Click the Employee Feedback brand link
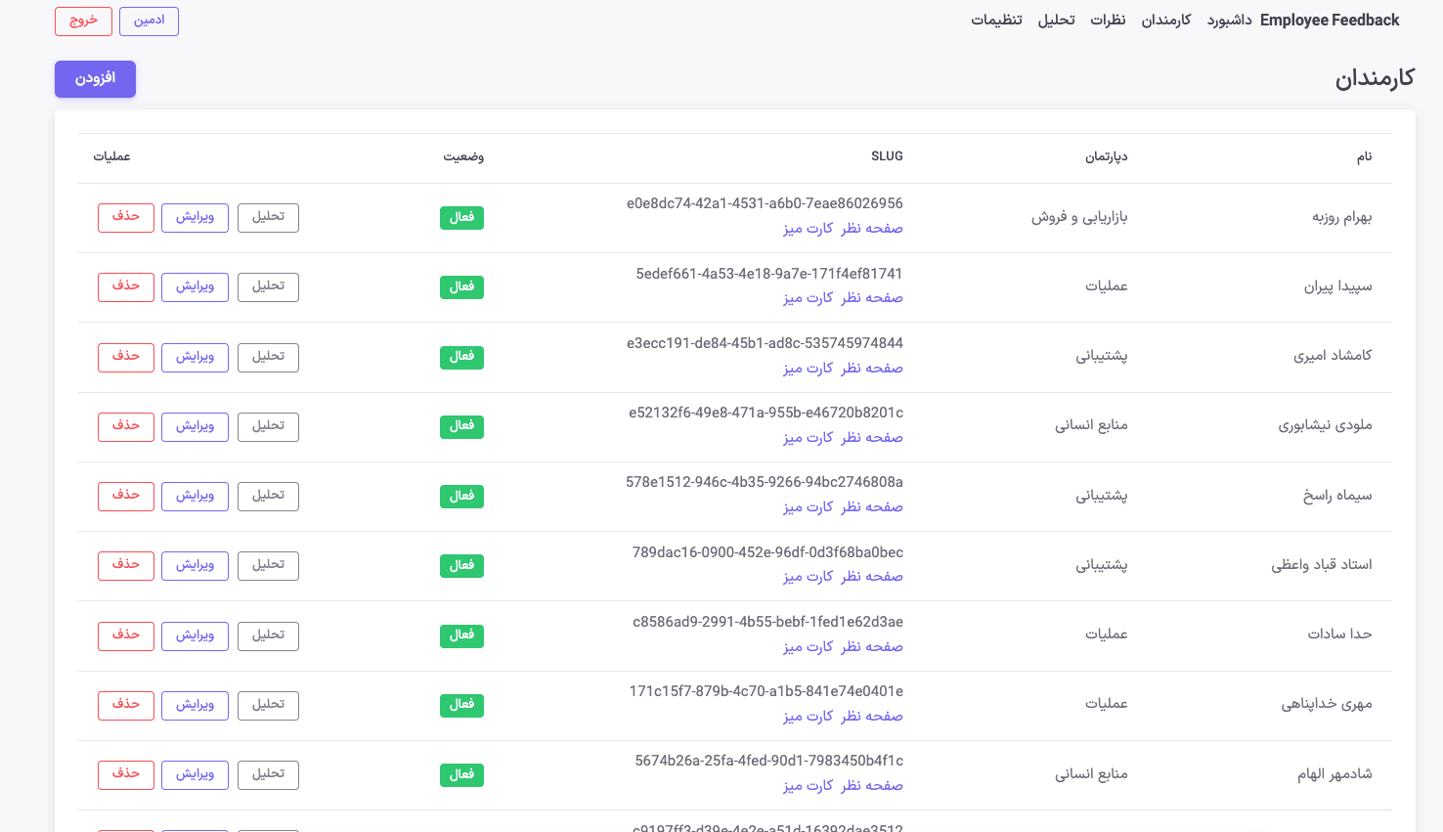Image resolution: width=1443 pixels, height=832 pixels. coord(1330,21)
